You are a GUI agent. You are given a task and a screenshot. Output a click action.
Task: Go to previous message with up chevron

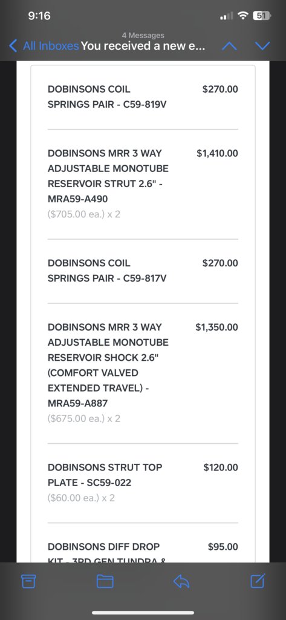[230, 46]
